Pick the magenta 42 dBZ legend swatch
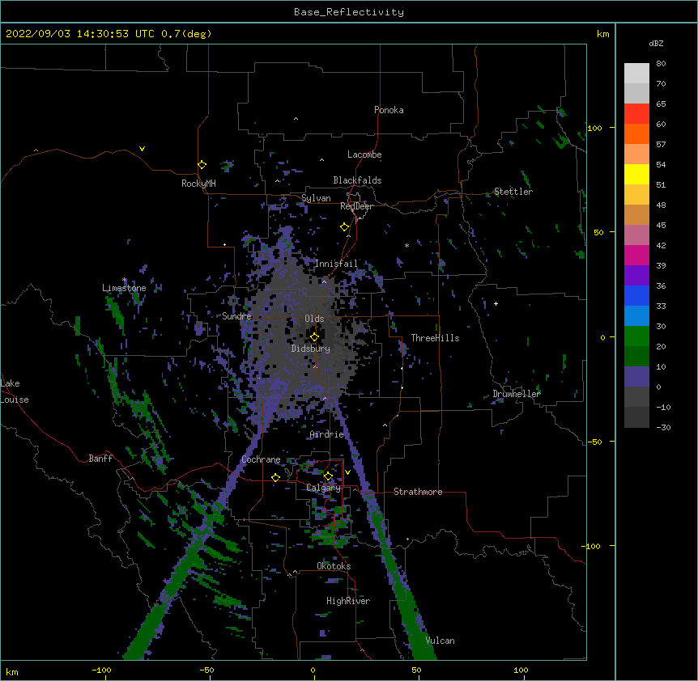 (636, 255)
